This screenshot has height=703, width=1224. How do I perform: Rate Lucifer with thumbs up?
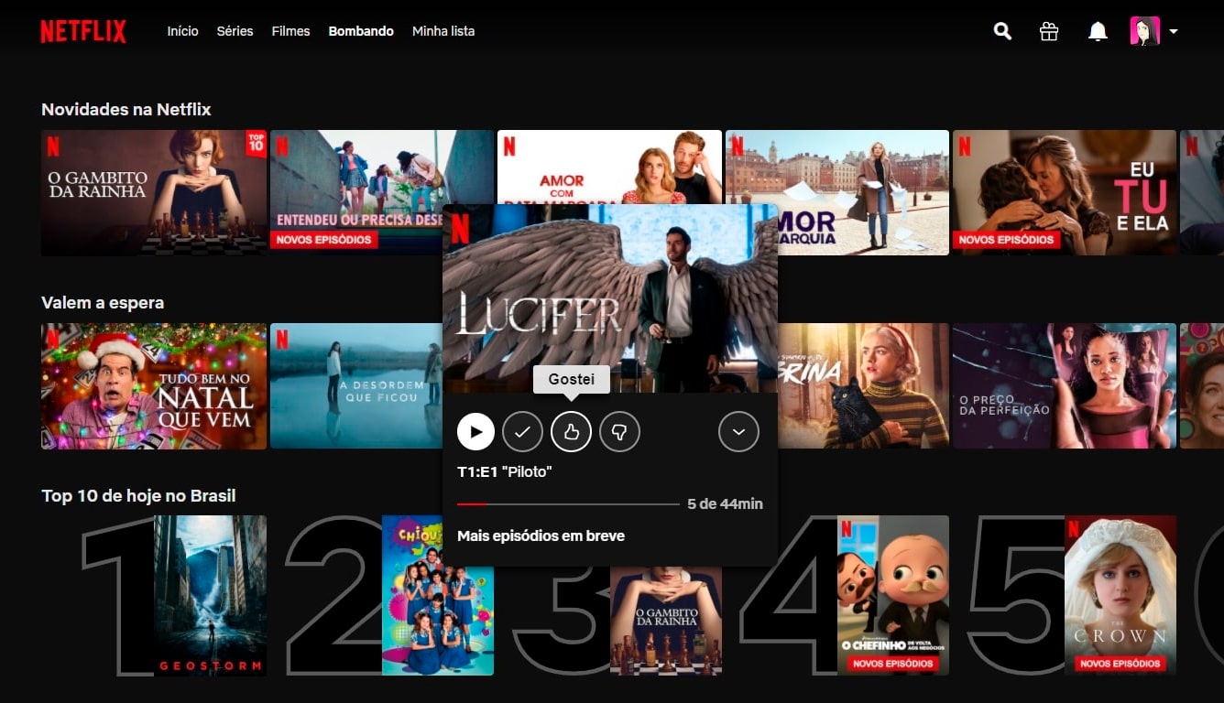571,432
